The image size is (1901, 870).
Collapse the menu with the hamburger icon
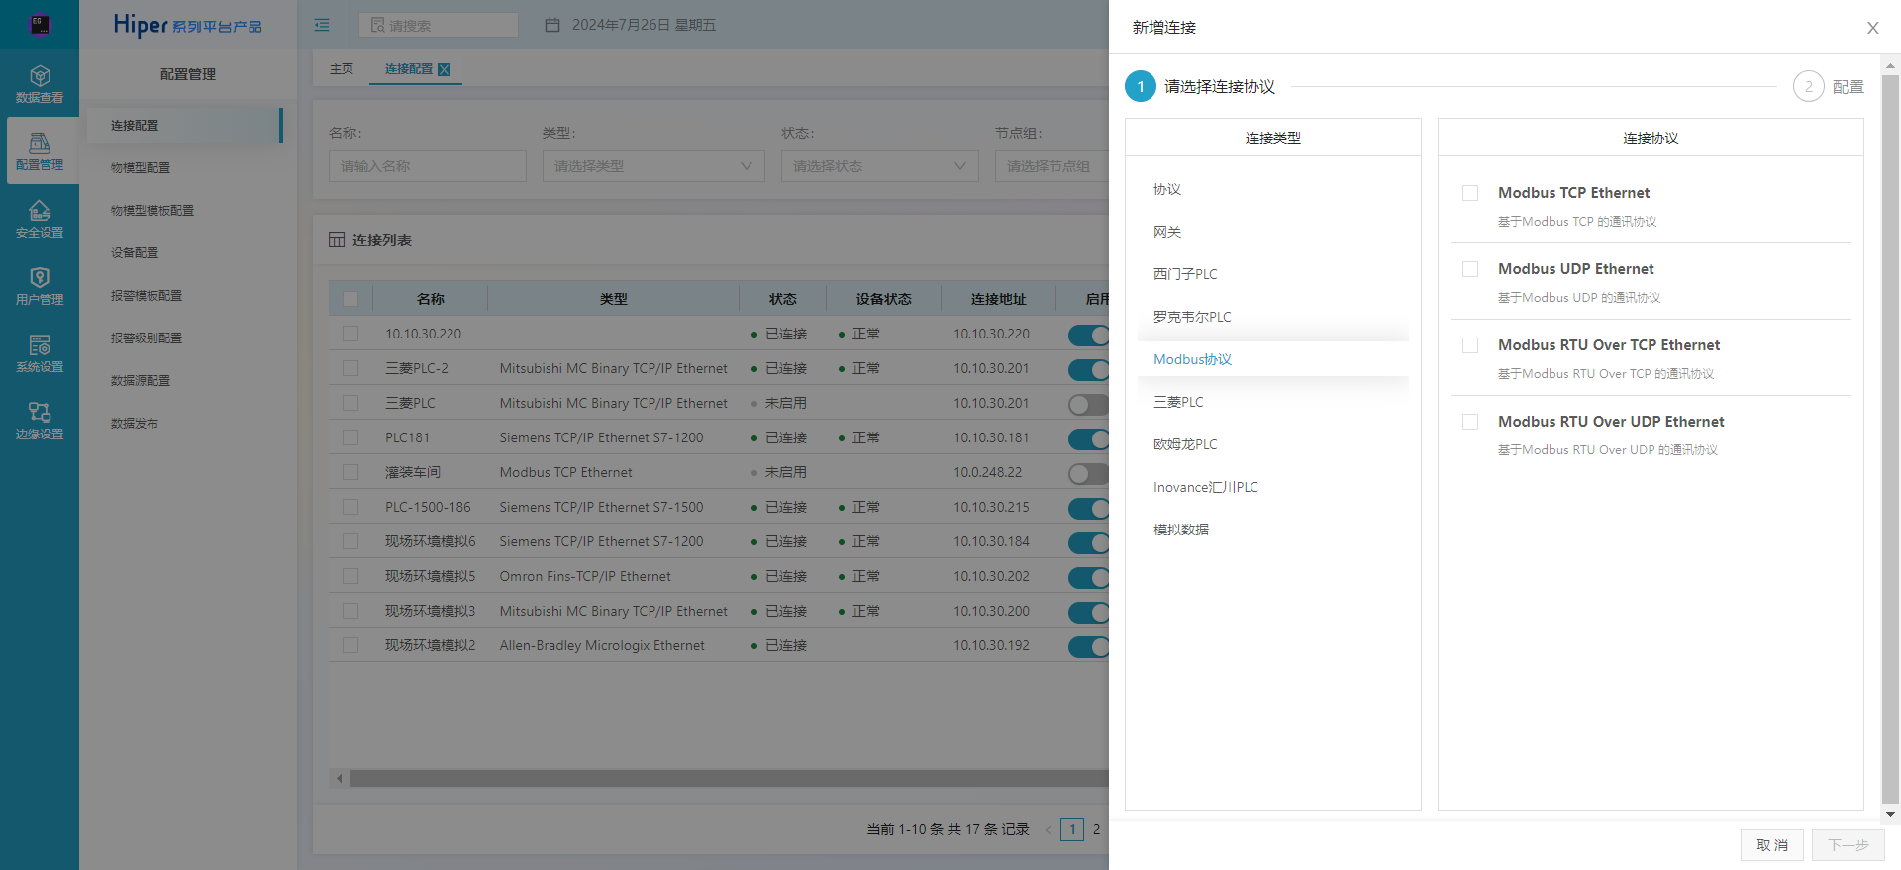coord(322,25)
